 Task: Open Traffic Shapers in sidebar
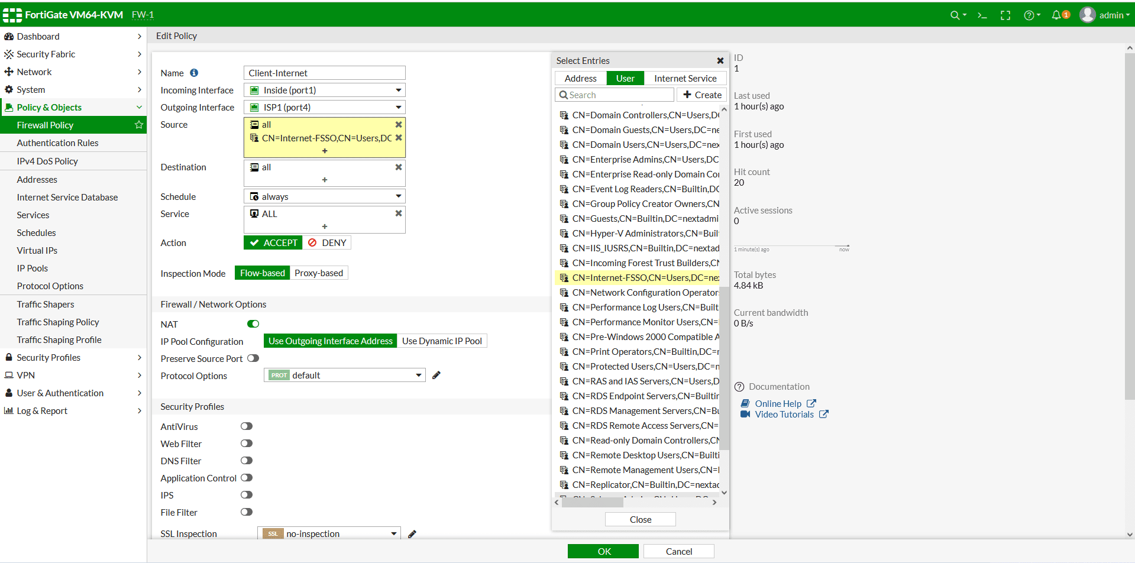pos(46,304)
